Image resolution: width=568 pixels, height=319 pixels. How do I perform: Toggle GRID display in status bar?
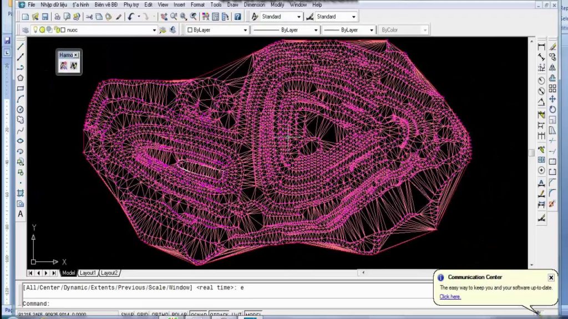(x=143, y=315)
